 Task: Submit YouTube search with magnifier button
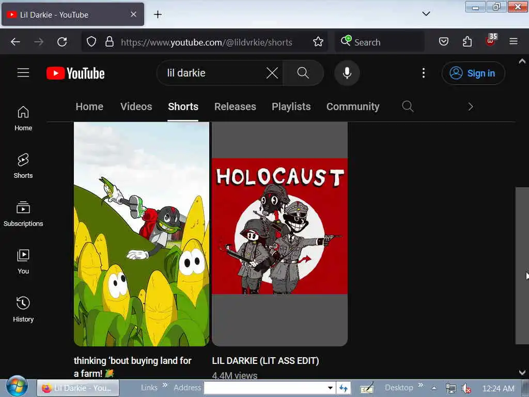point(303,73)
